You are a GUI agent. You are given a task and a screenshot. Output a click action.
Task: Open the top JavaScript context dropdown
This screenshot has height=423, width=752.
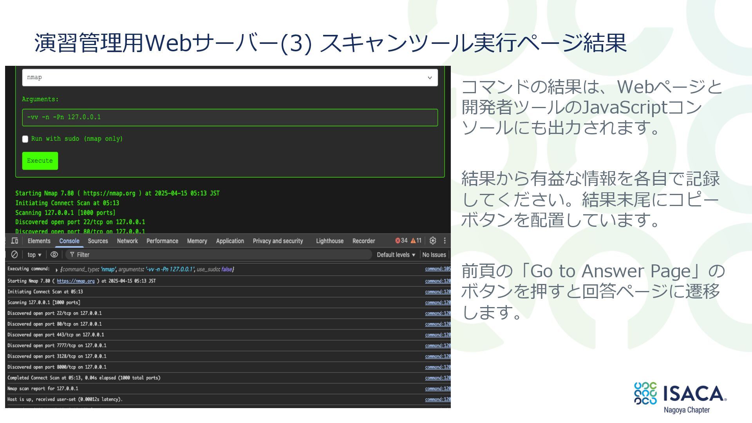(34, 255)
